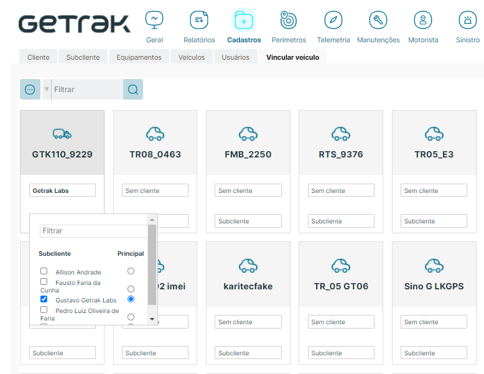Select the Cadastros folder icon
The height and width of the screenshot is (374, 484).
(x=244, y=20)
